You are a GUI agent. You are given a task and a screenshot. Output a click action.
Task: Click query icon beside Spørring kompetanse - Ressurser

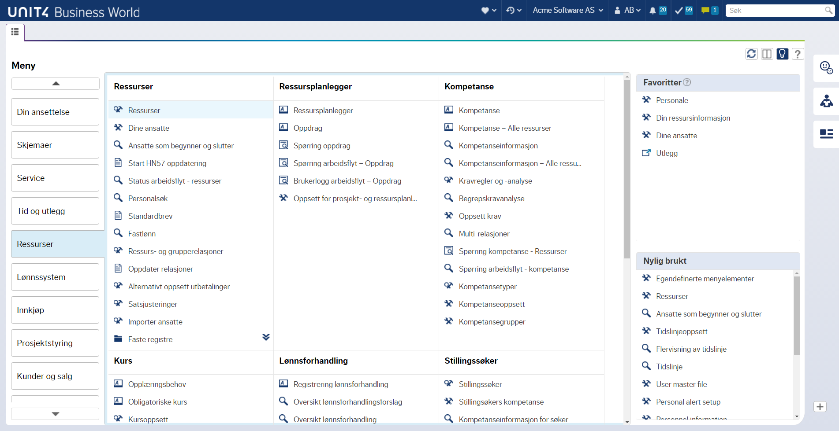[x=449, y=250]
